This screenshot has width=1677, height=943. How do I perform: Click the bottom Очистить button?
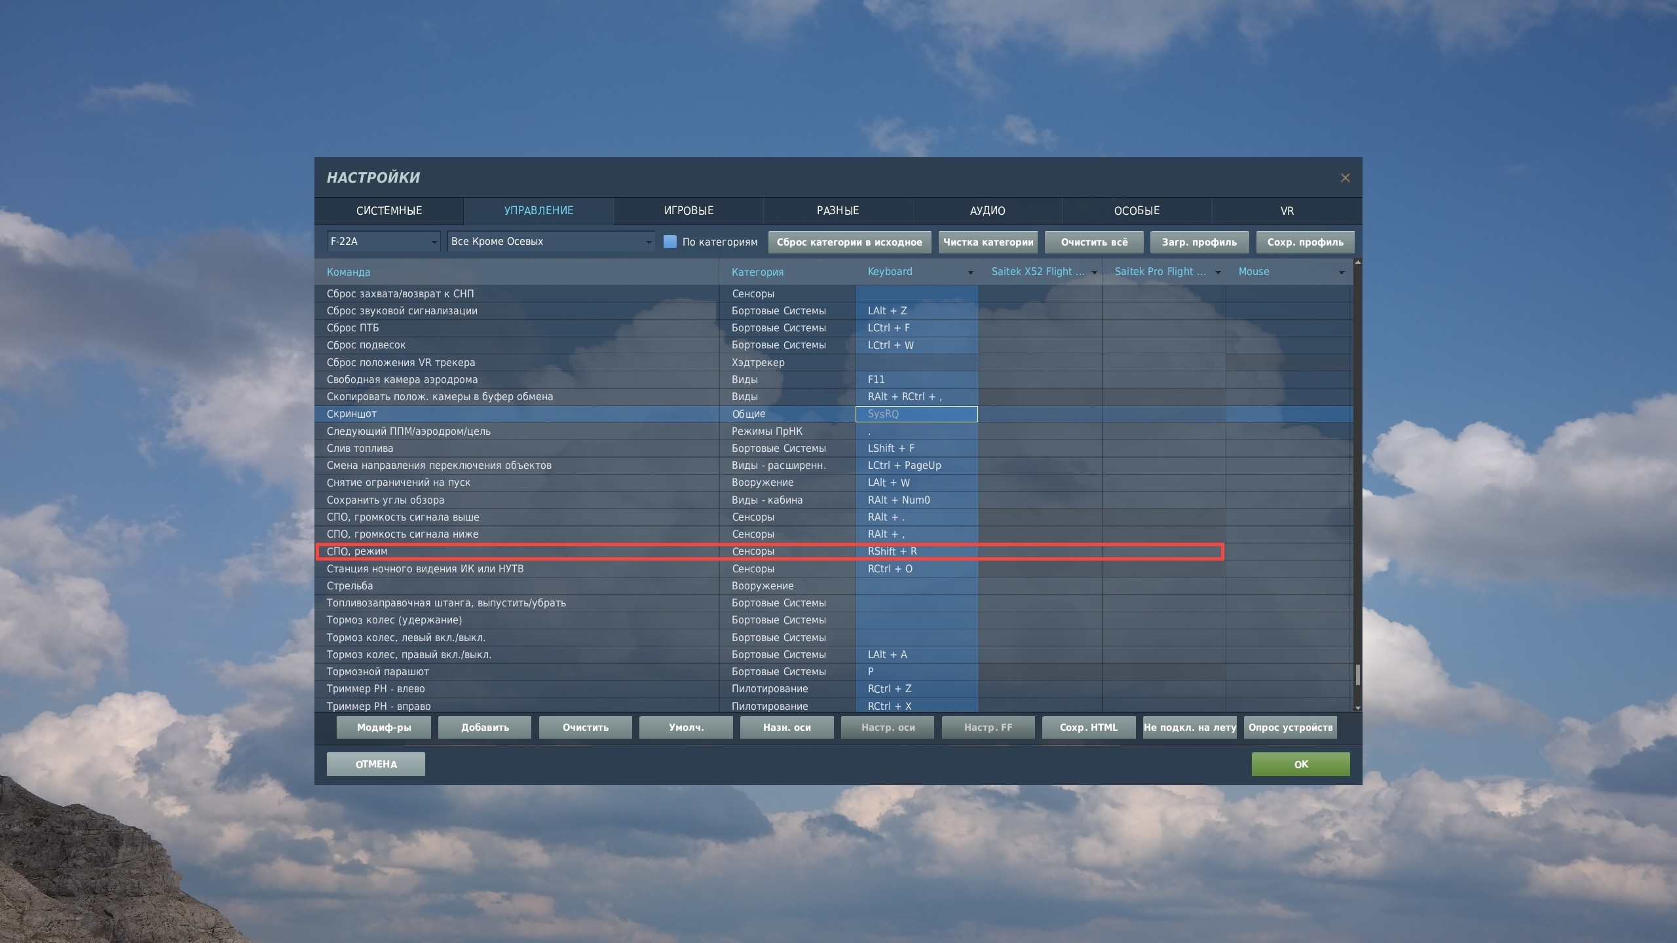pos(586,728)
